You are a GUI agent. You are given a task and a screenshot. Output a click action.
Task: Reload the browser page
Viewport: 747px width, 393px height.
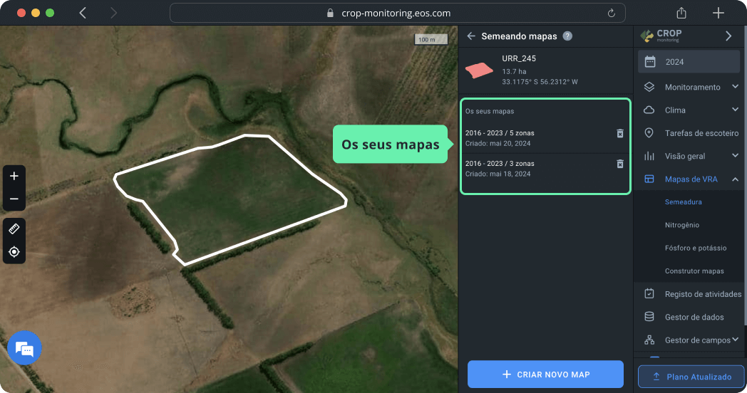coord(611,13)
